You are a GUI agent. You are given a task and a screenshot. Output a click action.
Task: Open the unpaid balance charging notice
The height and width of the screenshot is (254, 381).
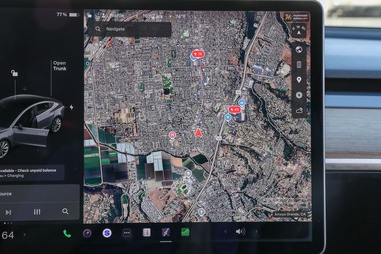[x=32, y=173]
